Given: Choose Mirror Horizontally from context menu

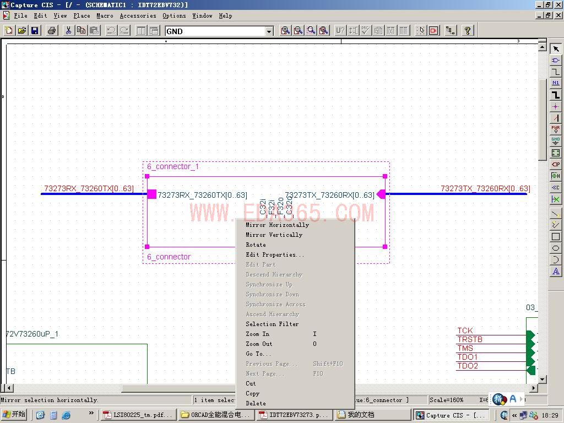Looking at the screenshot, I should [295, 225].
